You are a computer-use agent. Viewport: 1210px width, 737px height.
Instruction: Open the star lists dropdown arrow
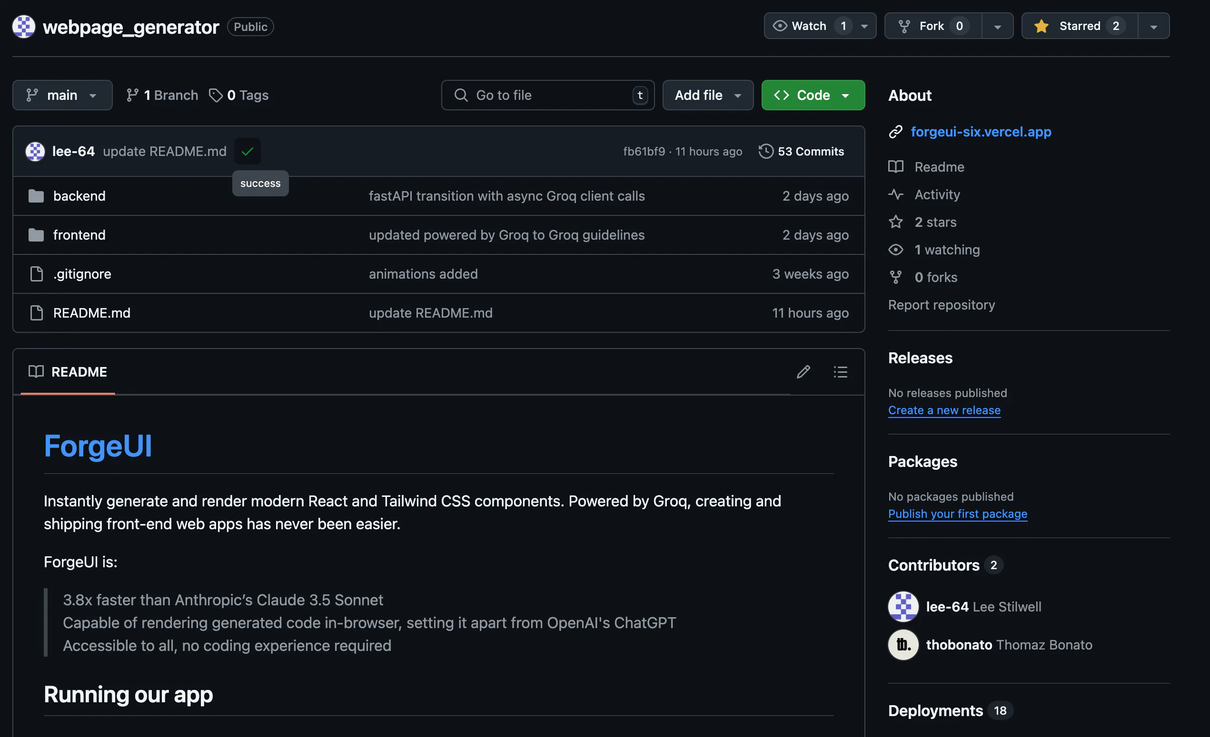pos(1153,27)
